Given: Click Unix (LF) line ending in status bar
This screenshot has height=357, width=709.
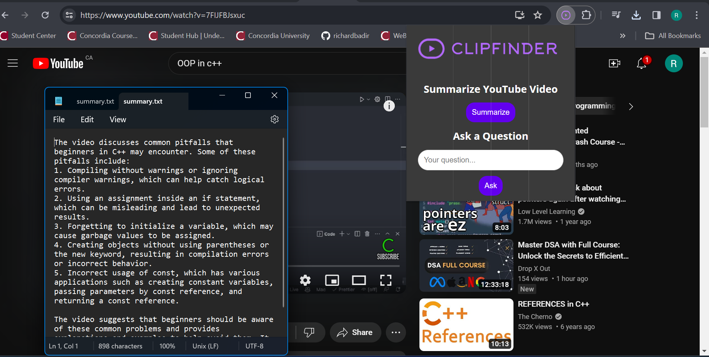Looking at the screenshot, I should click(x=205, y=346).
